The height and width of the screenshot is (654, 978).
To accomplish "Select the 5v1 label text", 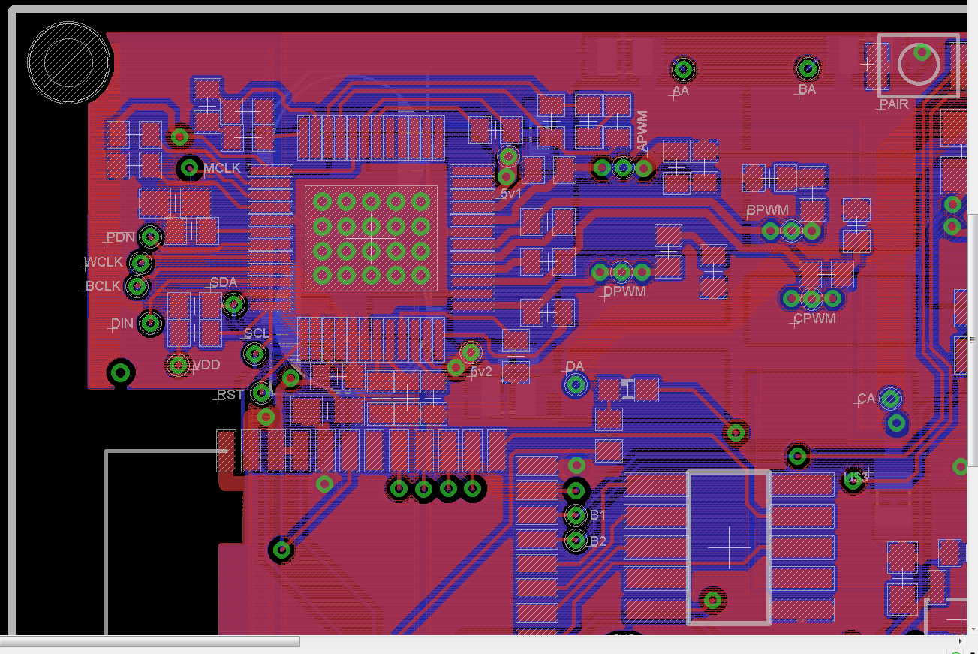I will [511, 193].
